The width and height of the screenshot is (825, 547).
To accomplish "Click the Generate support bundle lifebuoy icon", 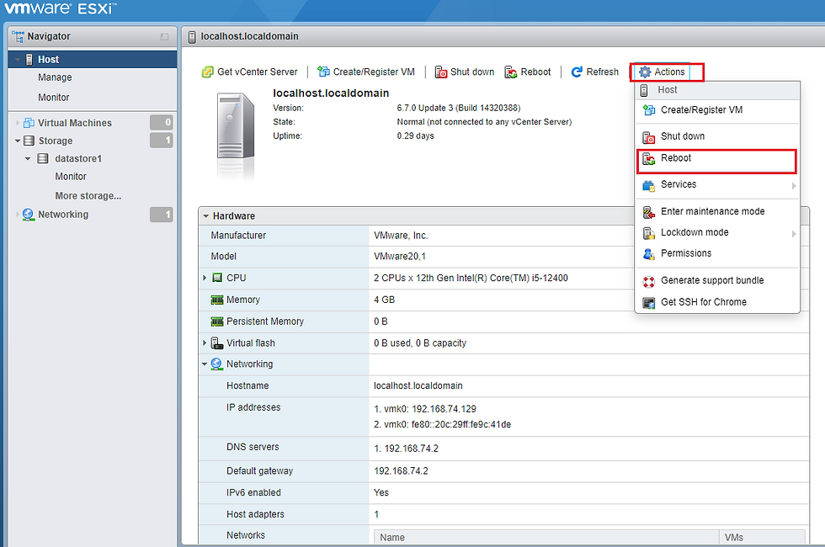I will tap(649, 281).
